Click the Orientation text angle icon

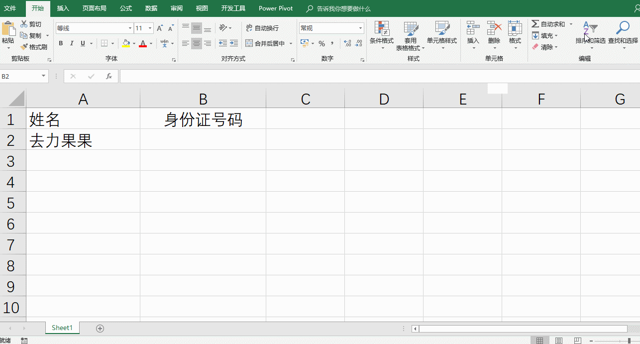[x=223, y=28]
